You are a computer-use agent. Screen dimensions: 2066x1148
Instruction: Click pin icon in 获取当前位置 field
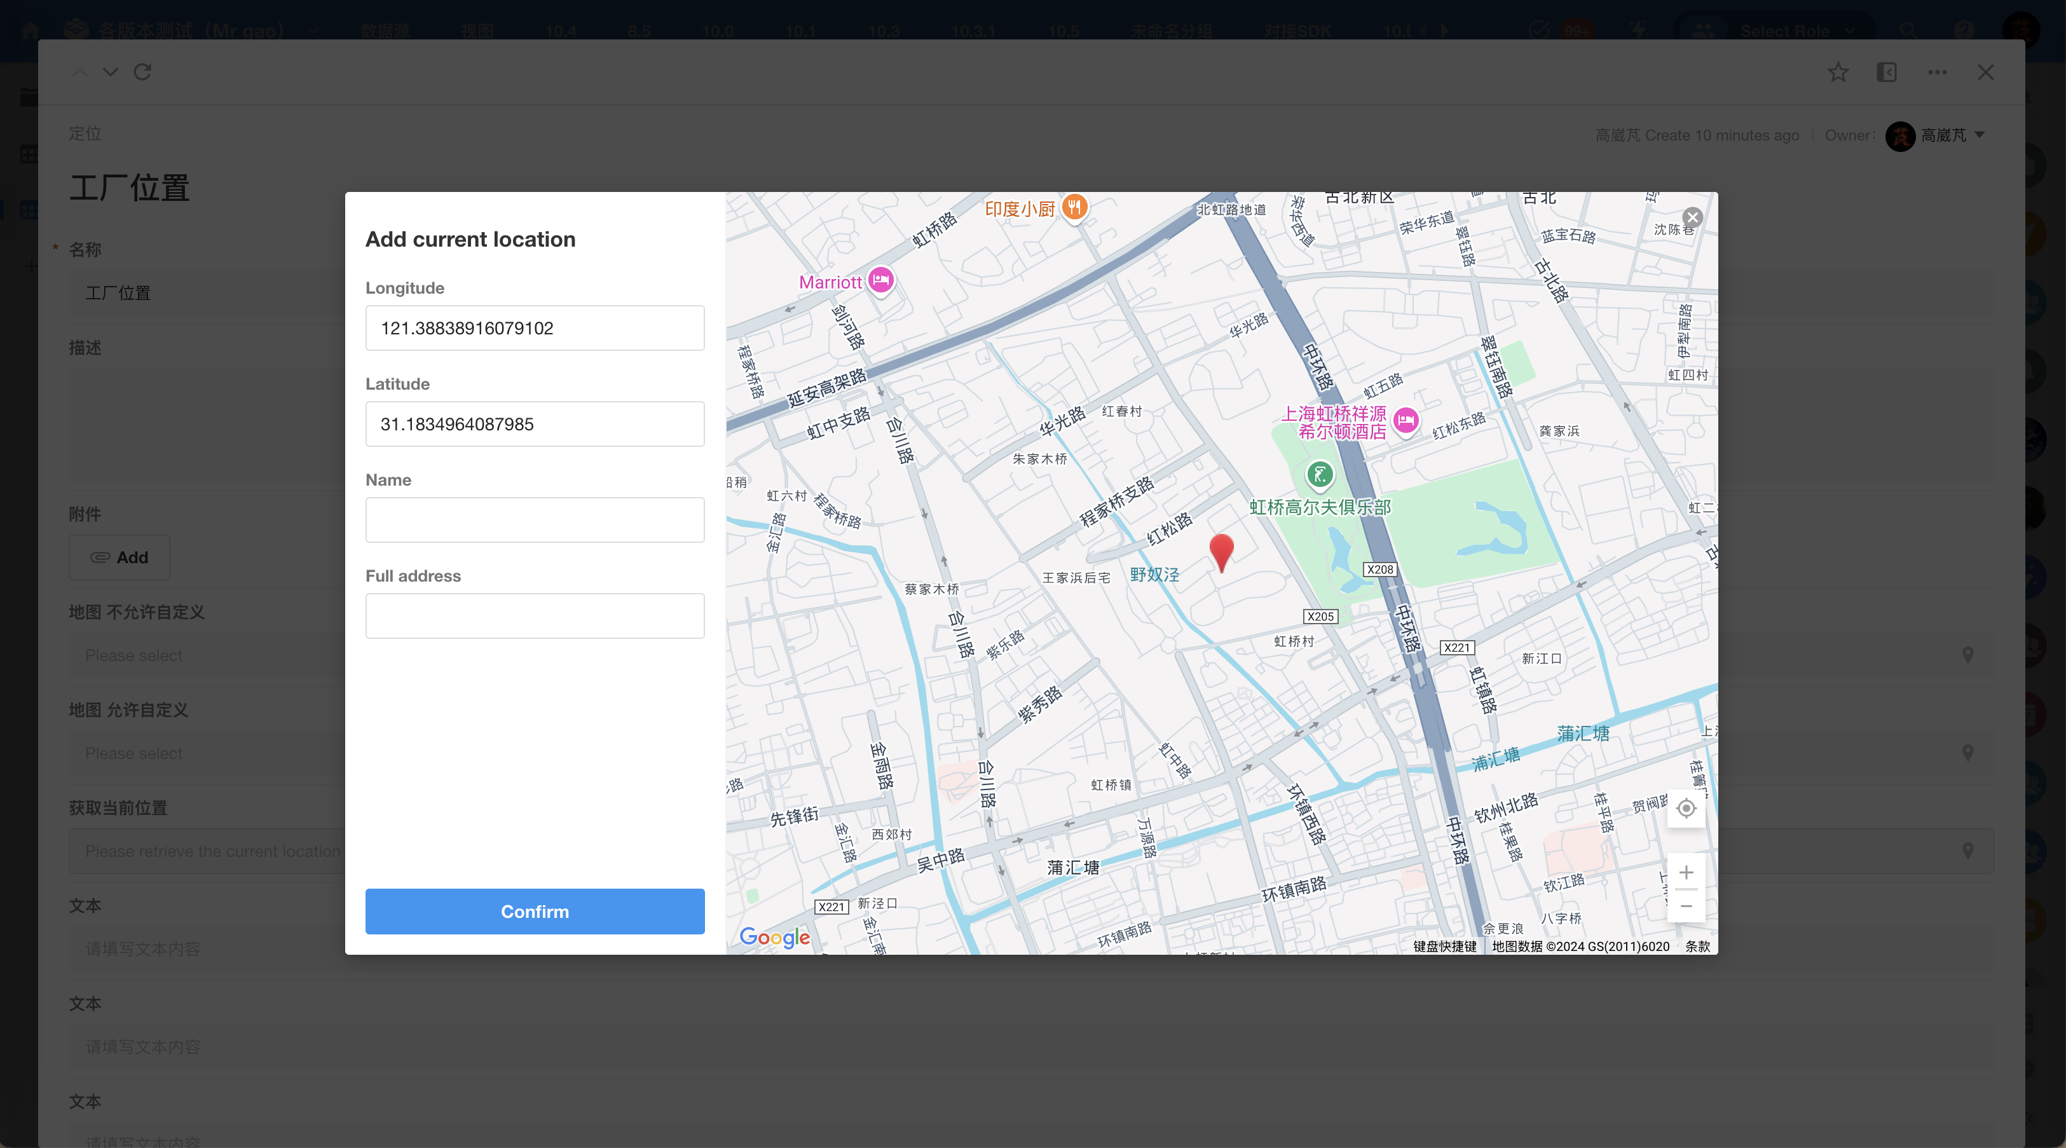coord(1968,851)
